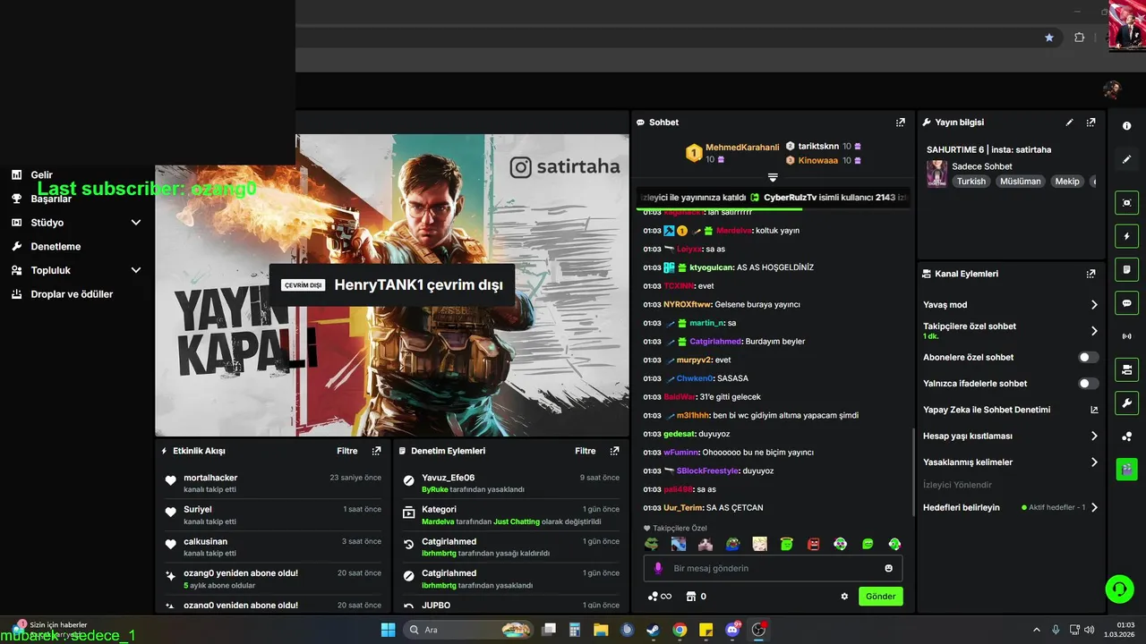This screenshot has height=644, width=1146.
Task: Click Filtre in Denetim Eylemleri panel
Action: (586, 451)
